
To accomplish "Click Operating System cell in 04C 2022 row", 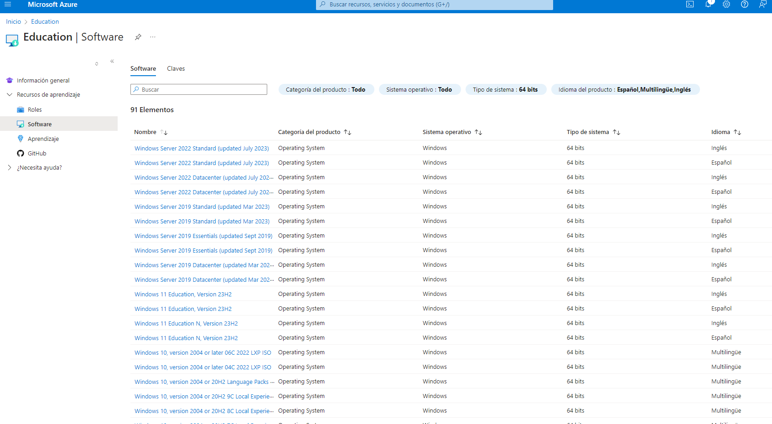I will click(x=301, y=367).
